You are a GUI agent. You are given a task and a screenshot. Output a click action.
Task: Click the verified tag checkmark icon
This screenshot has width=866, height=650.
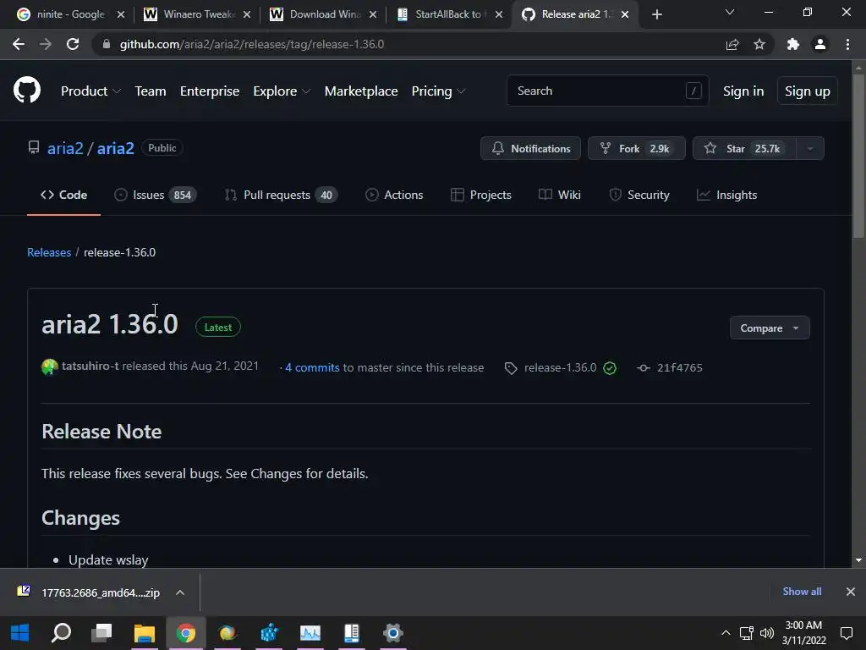(x=610, y=368)
